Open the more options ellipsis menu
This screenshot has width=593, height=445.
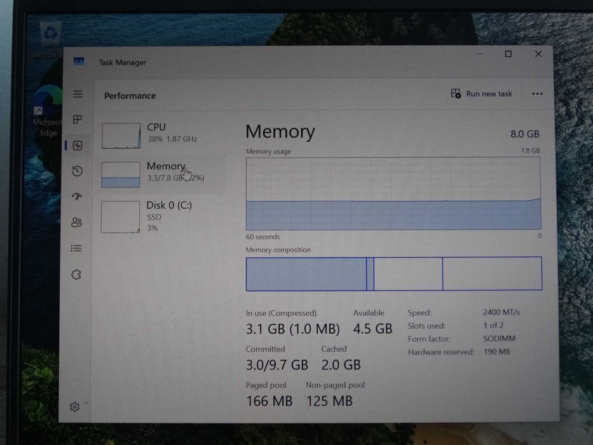pos(537,94)
